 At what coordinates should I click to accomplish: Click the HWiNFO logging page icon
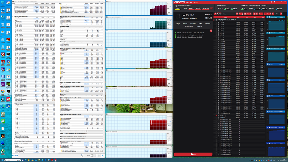pyautogui.click(x=95, y=156)
